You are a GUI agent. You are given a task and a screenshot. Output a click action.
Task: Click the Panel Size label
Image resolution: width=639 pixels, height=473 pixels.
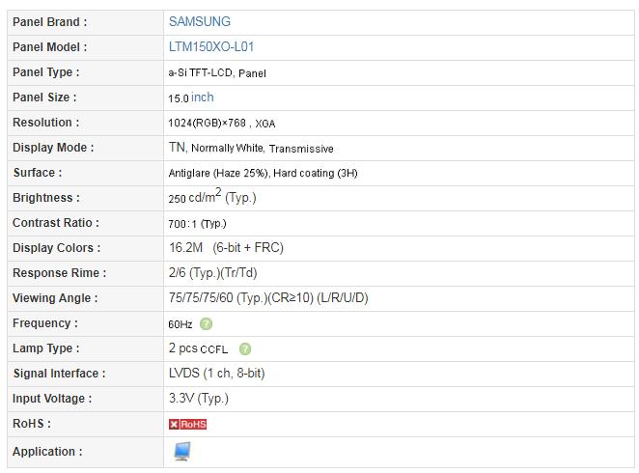tap(44, 97)
